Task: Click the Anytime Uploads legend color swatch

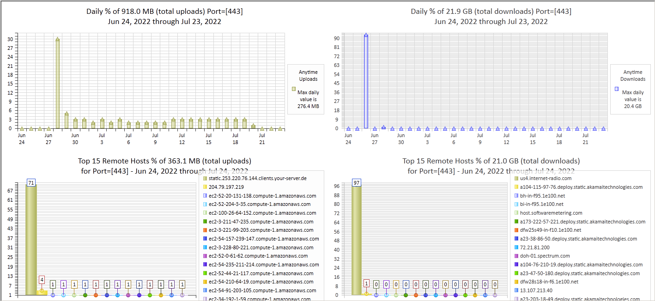Action: click(x=293, y=89)
